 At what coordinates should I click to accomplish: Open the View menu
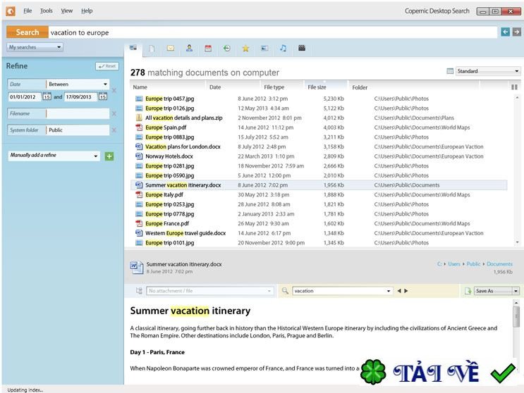tap(67, 11)
